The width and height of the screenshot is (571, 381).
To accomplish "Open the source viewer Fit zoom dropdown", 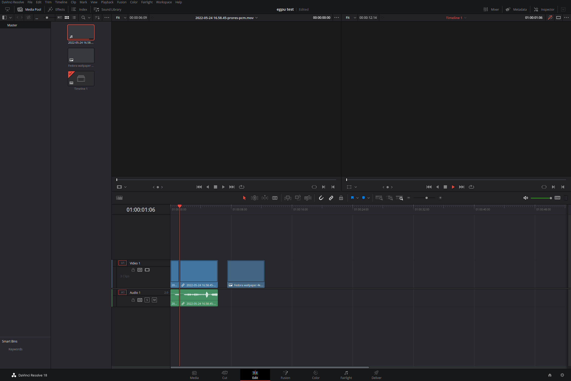I will tap(121, 17).
